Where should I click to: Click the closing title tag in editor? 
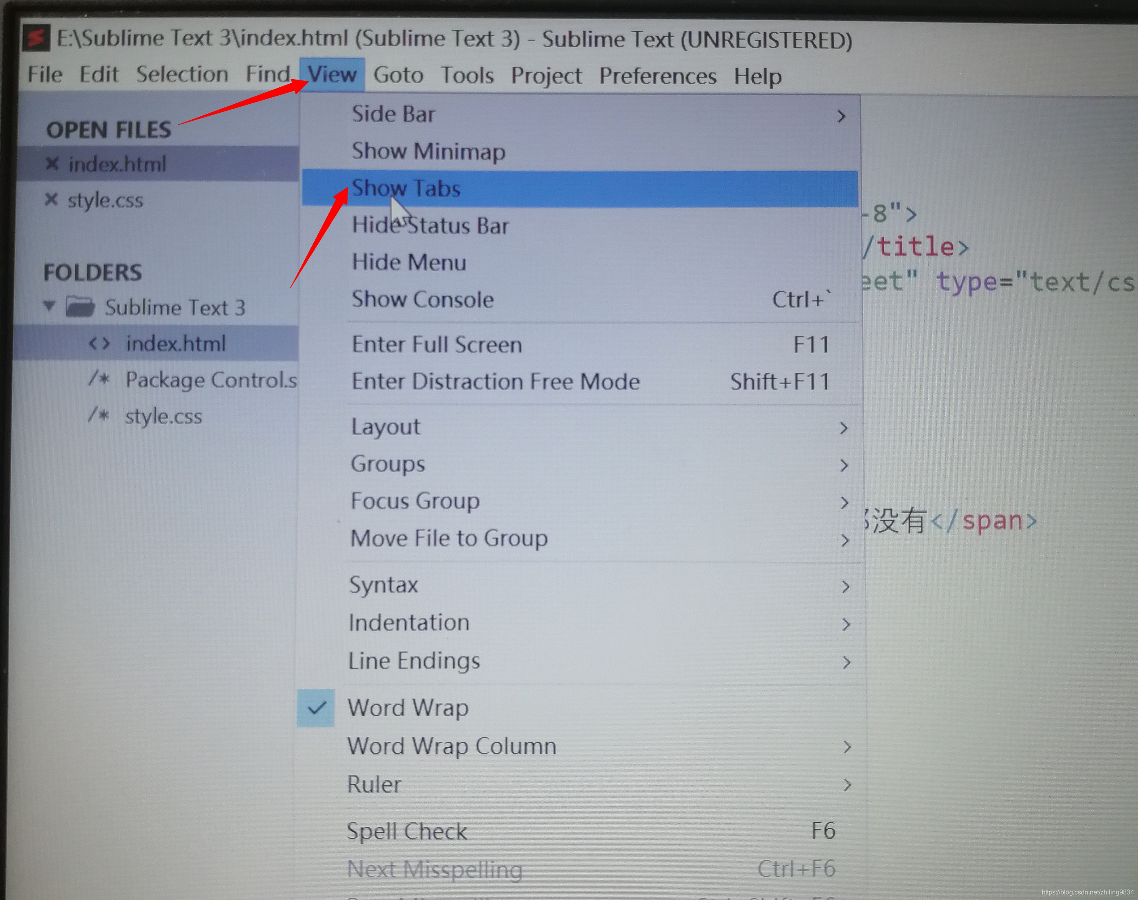point(916,246)
